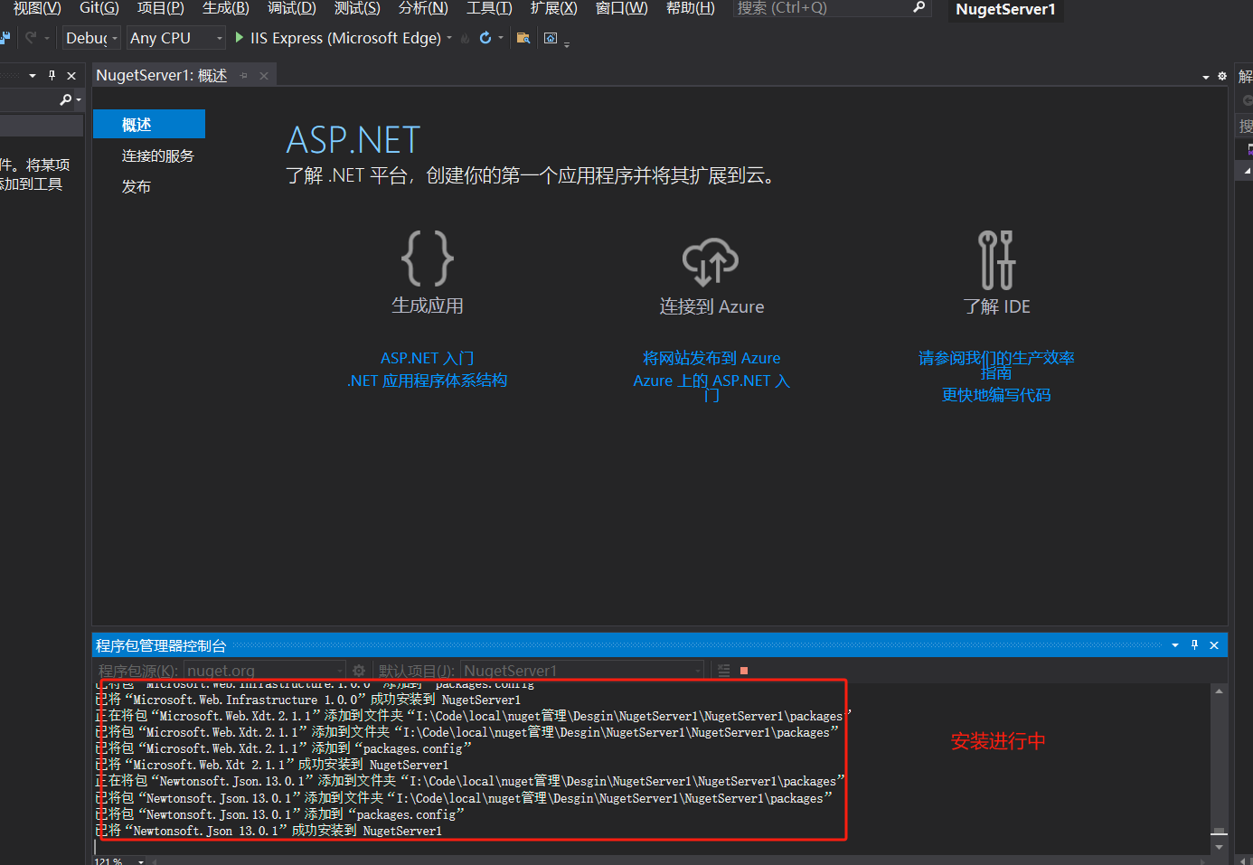Click the folder browse icon in toolbar

coord(523,38)
